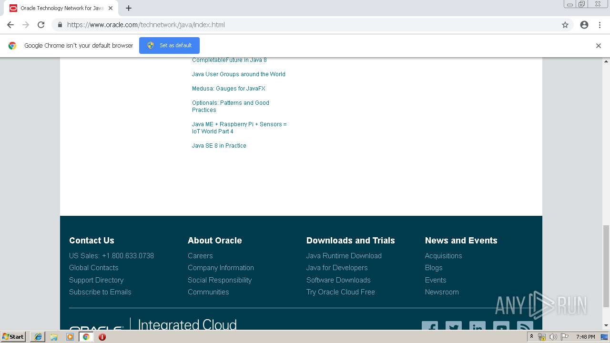The image size is (610, 343).
Task: Click the padlock site info icon
Action: click(60, 25)
